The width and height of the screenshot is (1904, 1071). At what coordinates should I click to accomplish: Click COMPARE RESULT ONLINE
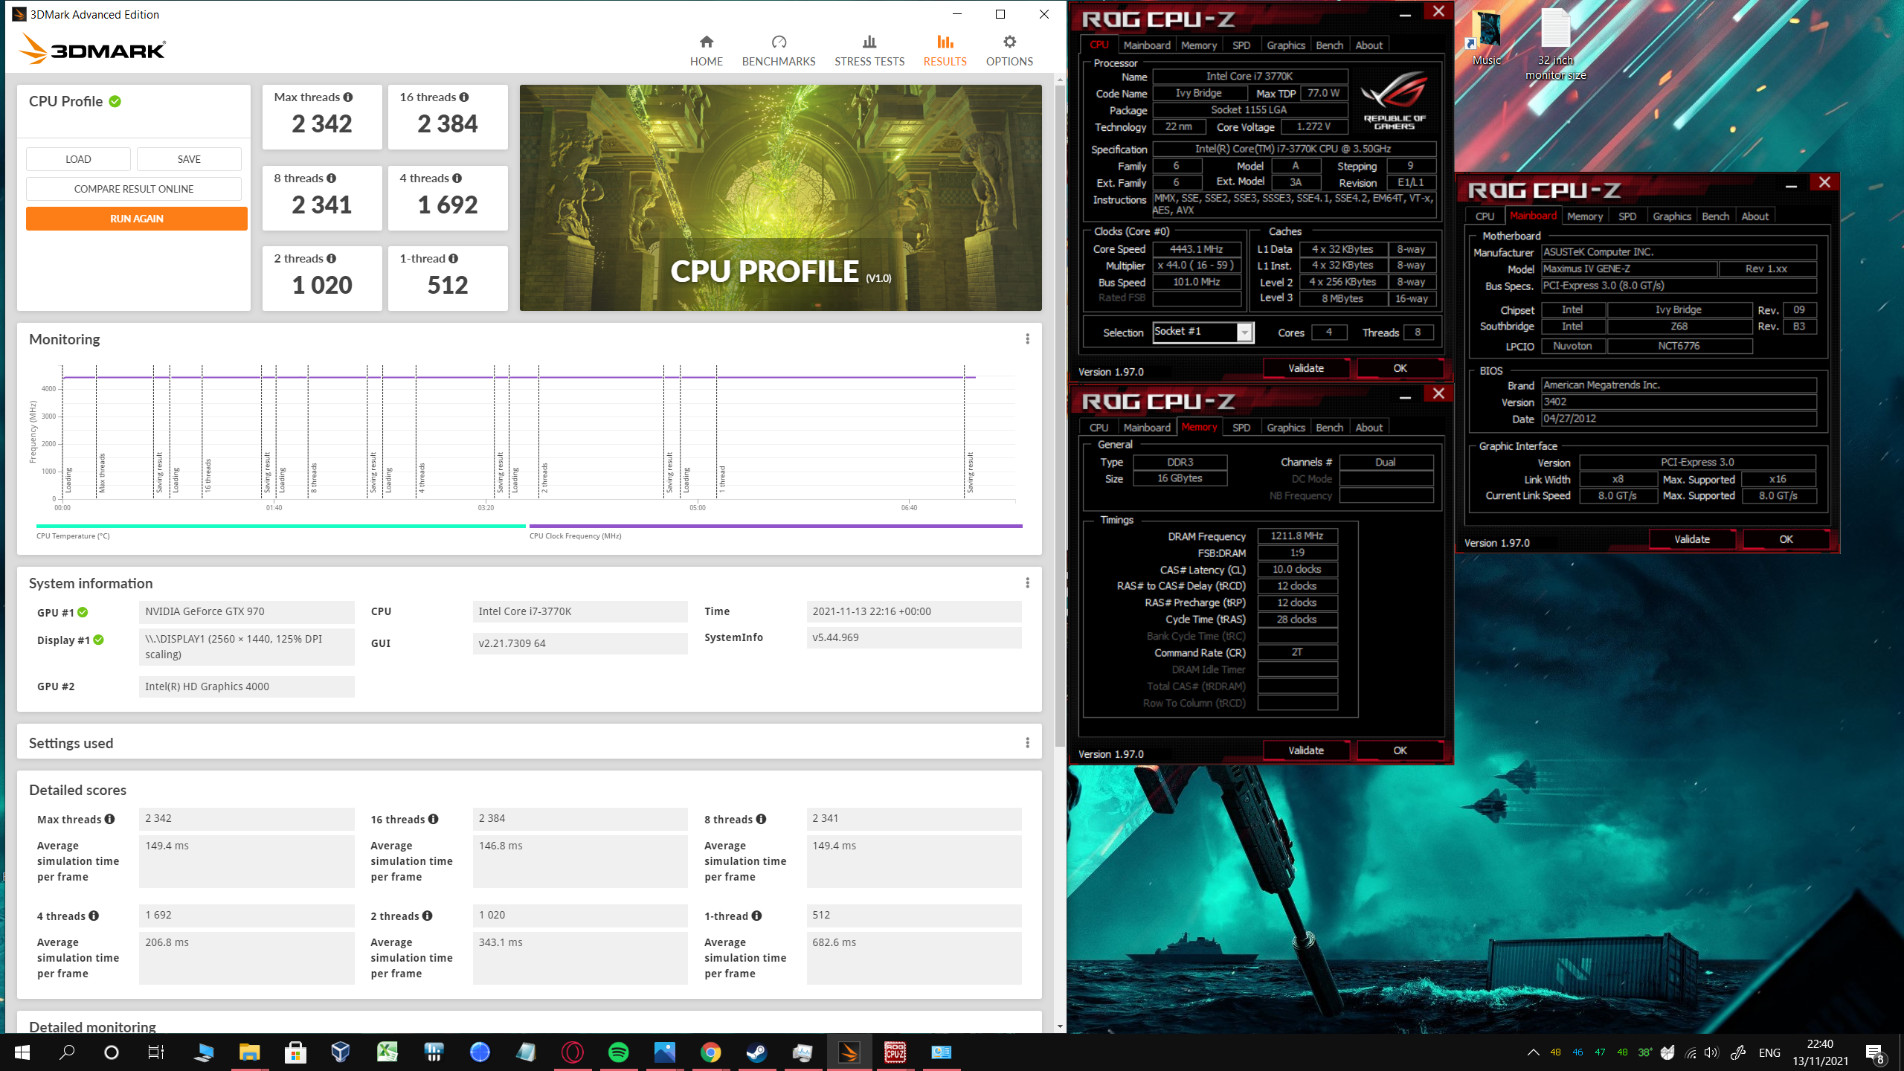[134, 189]
